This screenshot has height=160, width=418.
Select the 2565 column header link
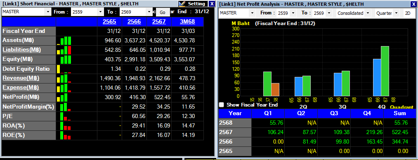(109, 22)
